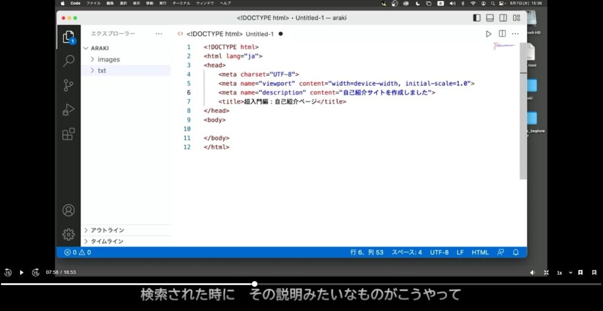This screenshot has width=603, height=311.
Task: Open the Search view in activity bar
Action: 69,61
